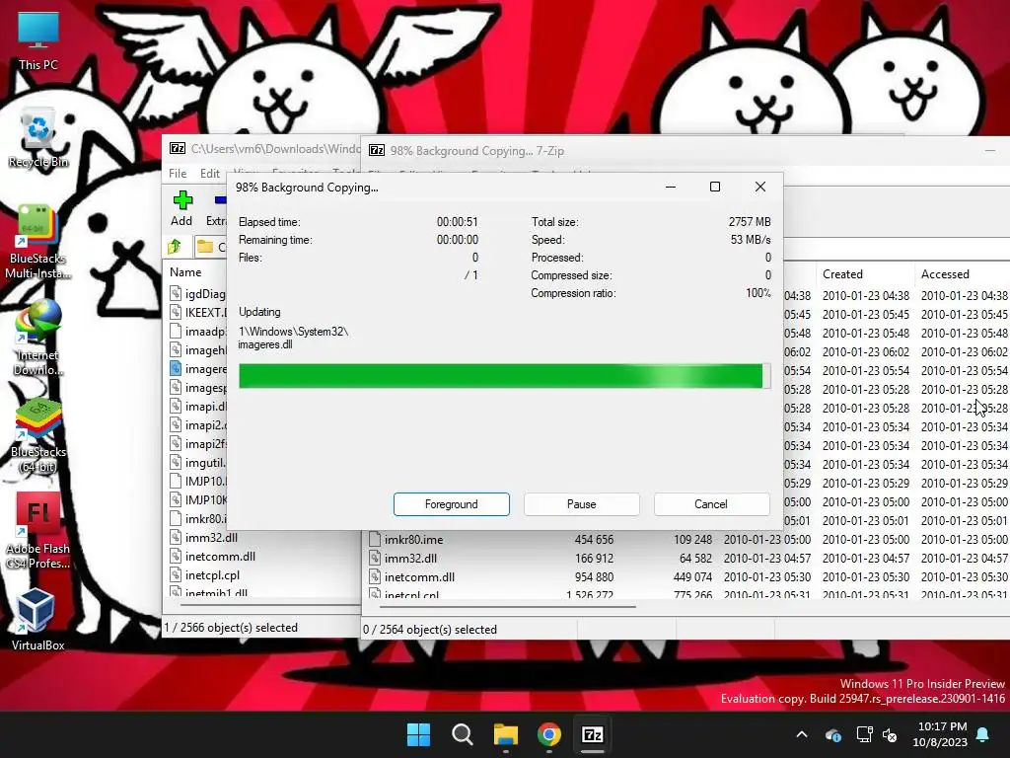Click file icon of imageres row in left window
Image resolution: width=1010 pixels, height=758 pixels.
pos(176,369)
